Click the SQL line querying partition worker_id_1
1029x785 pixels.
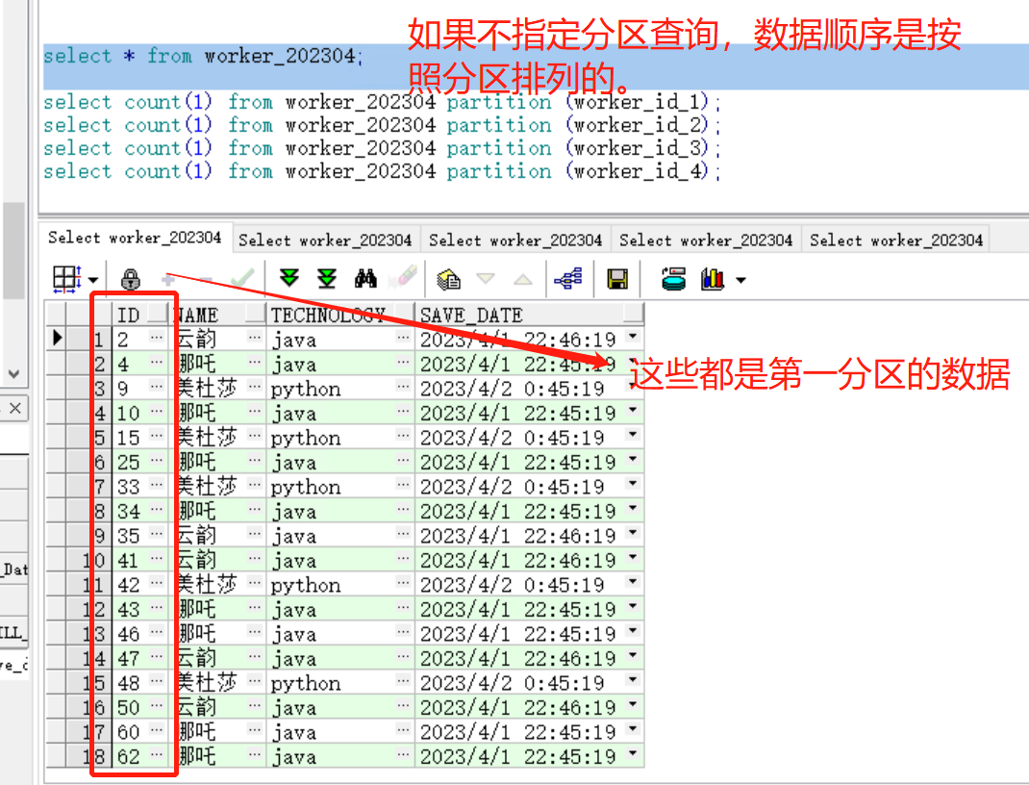click(x=382, y=102)
